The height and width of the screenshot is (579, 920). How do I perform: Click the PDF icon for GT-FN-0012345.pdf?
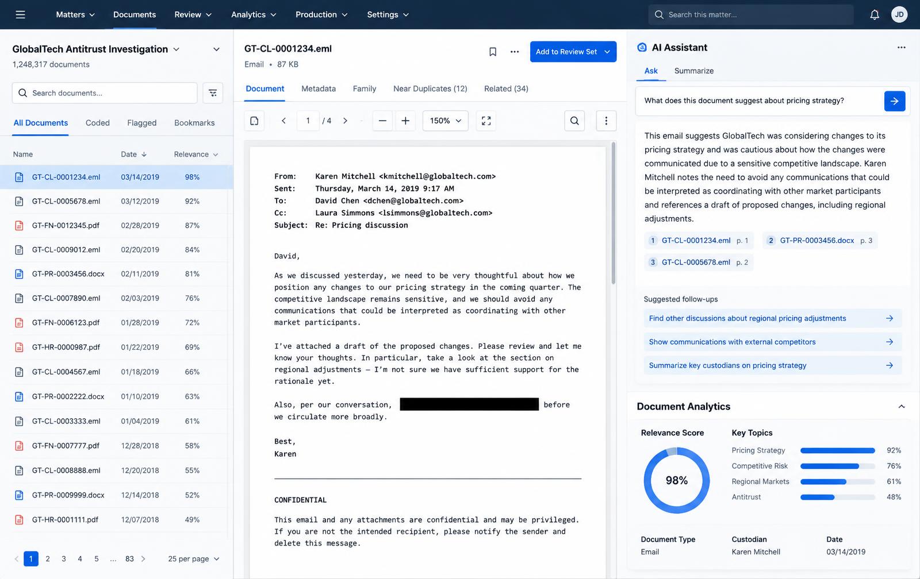[x=19, y=226]
